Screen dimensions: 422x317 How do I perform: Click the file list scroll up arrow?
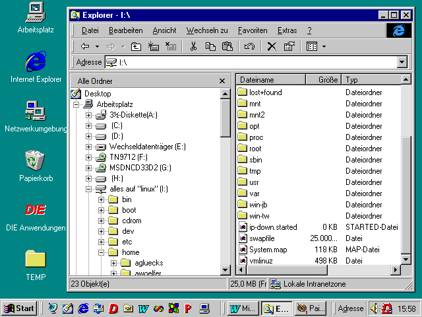pos(406,79)
